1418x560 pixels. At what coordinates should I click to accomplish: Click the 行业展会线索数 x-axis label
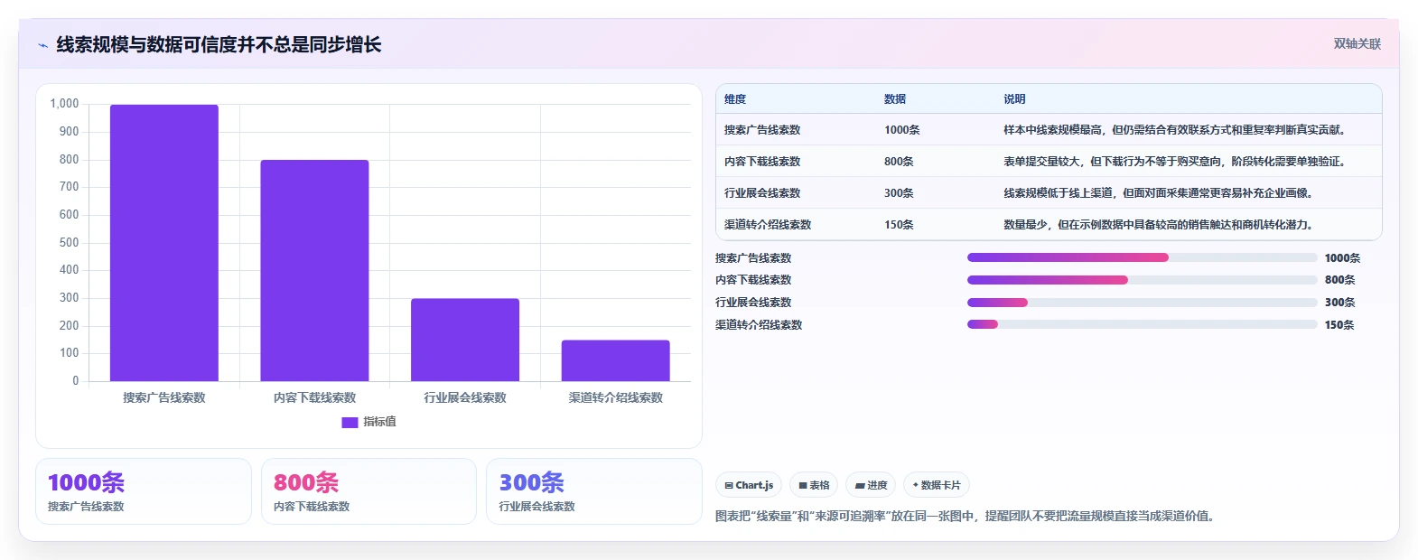[x=465, y=397]
